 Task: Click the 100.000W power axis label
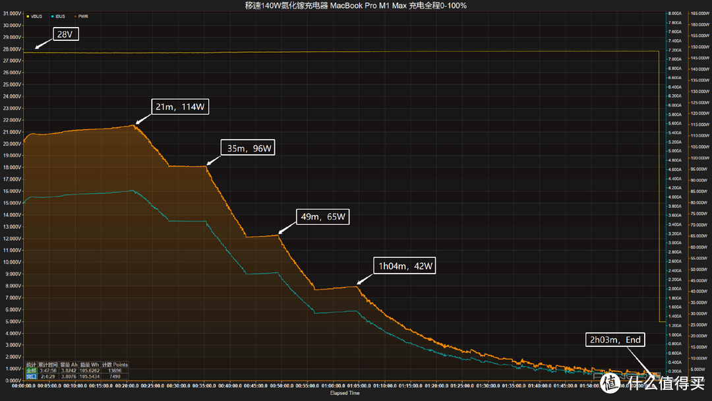tap(699, 158)
